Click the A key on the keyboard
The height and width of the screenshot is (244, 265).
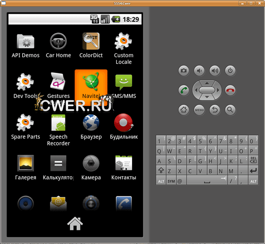point(161,160)
